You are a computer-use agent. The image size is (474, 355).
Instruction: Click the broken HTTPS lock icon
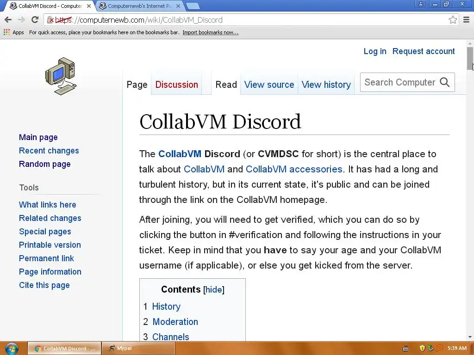[50, 20]
